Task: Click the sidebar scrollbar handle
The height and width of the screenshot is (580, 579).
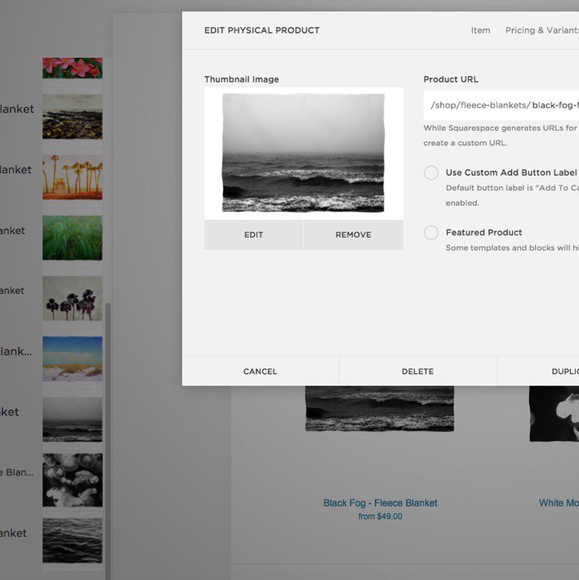Action: tap(108, 440)
